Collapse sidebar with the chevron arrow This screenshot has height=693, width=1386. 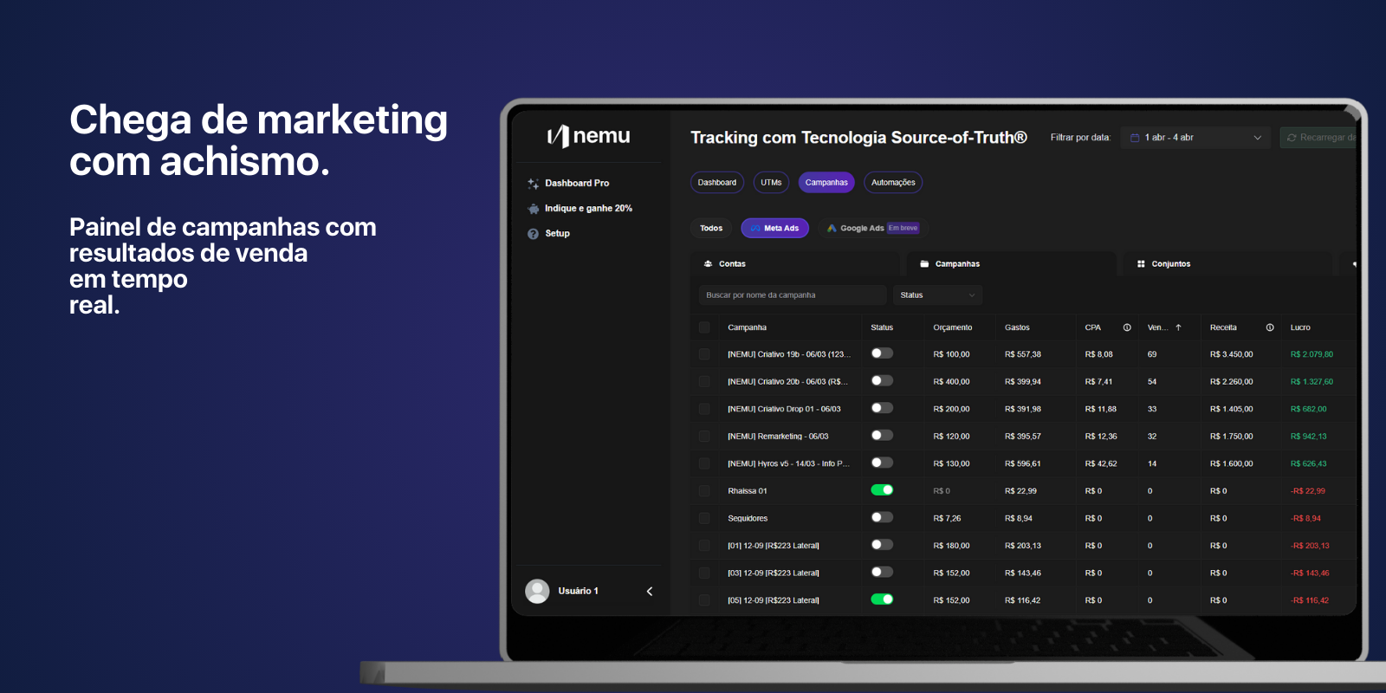pos(650,591)
